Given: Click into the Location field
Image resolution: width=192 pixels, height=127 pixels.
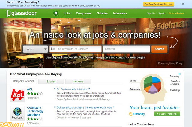Looking at the screenshot, I should click(127, 49).
